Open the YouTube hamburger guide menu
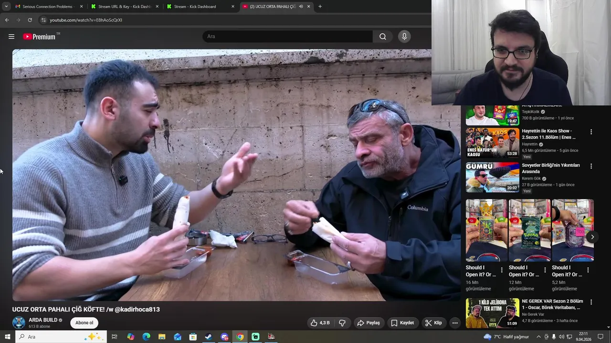This screenshot has height=343, width=611. click(x=11, y=37)
